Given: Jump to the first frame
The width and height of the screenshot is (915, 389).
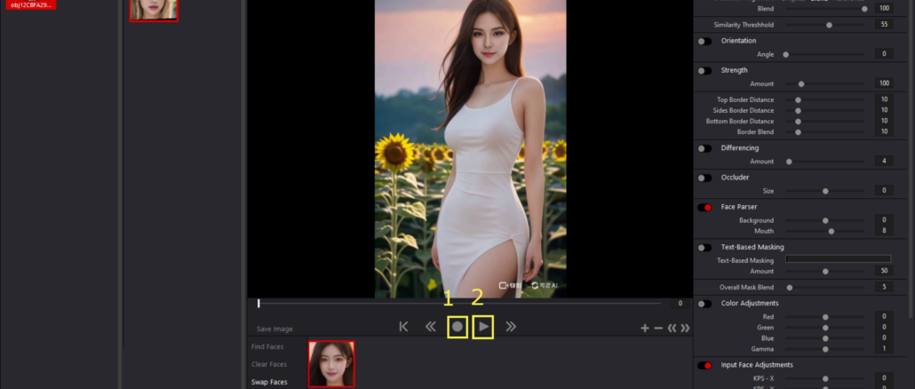Looking at the screenshot, I should pyautogui.click(x=404, y=327).
